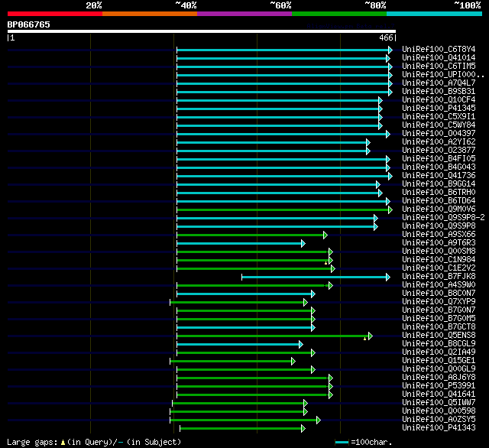The height and width of the screenshot is (448, 489).
Task: Click the UniRef100_P53991 label
Action: [x=439, y=386]
